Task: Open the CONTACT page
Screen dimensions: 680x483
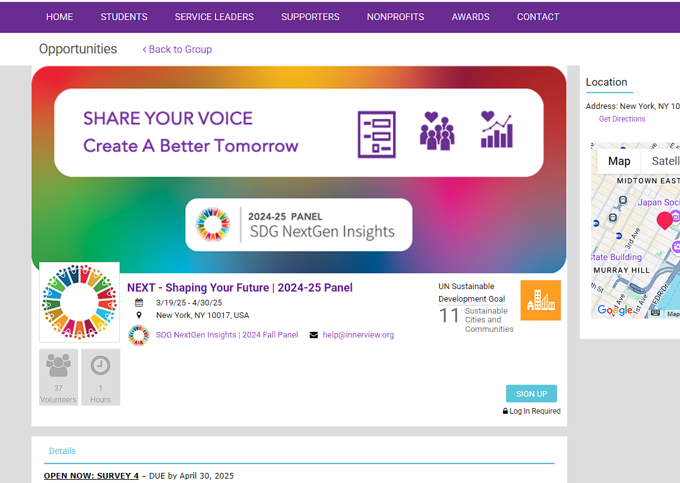Action: pyautogui.click(x=538, y=17)
